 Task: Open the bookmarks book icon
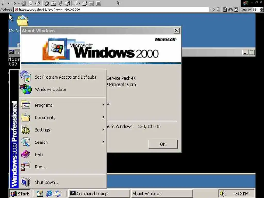click(x=225, y=10)
